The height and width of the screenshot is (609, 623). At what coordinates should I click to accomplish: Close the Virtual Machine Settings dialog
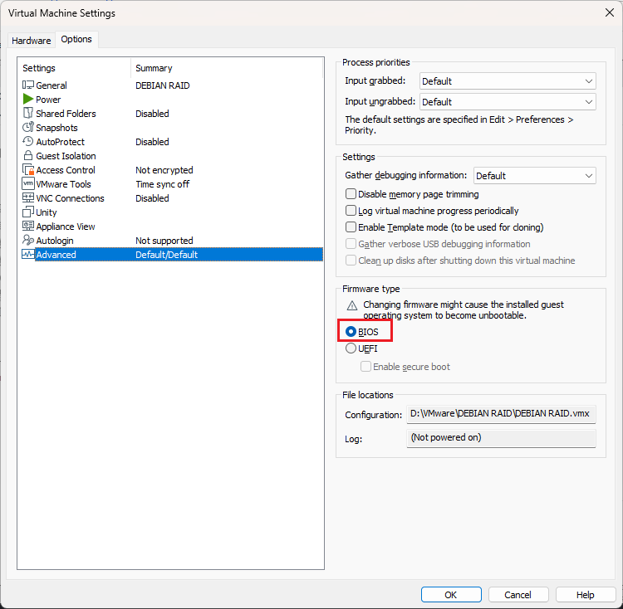[610, 12]
